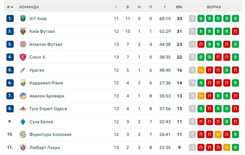
Task: Sort standings by Г goals column
Action: (x=165, y=7)
